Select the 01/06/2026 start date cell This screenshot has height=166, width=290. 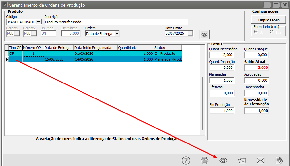[96, 53]
